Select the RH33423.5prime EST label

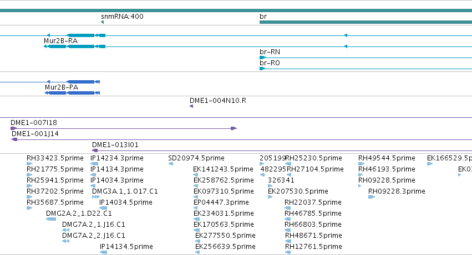point(55,158)
